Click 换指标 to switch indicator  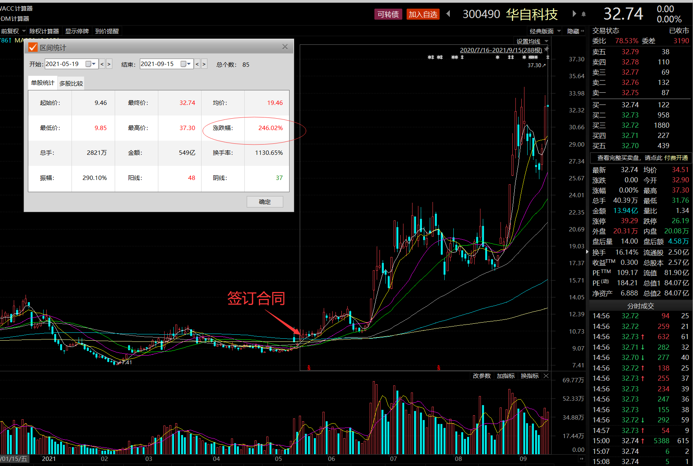coord(530,376)
